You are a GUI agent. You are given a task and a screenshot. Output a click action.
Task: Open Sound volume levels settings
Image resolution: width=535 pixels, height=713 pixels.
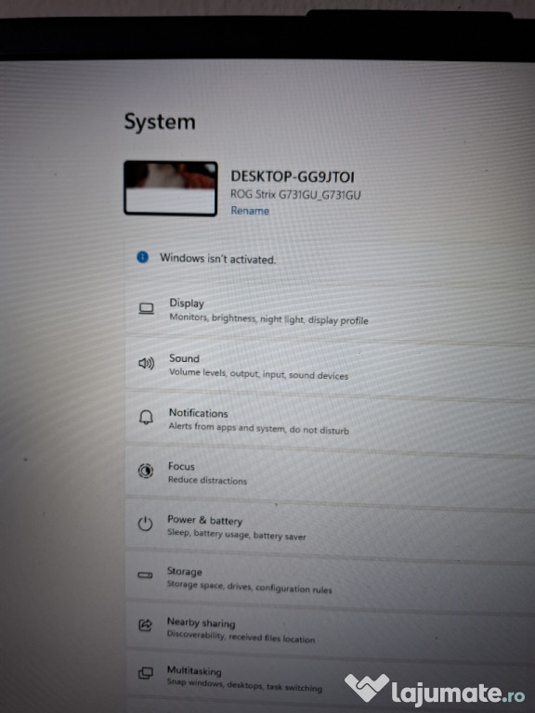click(330, 365)
